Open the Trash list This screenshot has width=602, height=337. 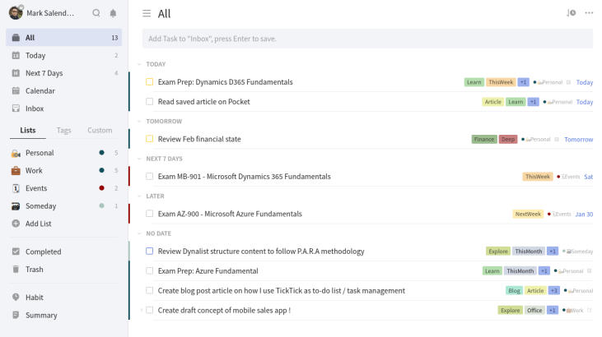coord(34,269)
